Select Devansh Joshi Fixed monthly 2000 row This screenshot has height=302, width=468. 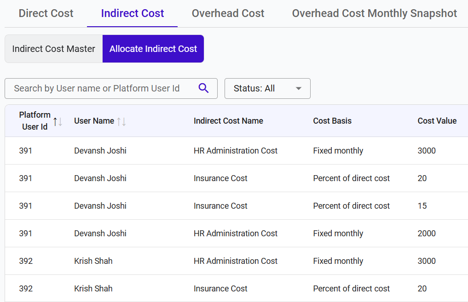pyautogui.click(x=237, y=234)
